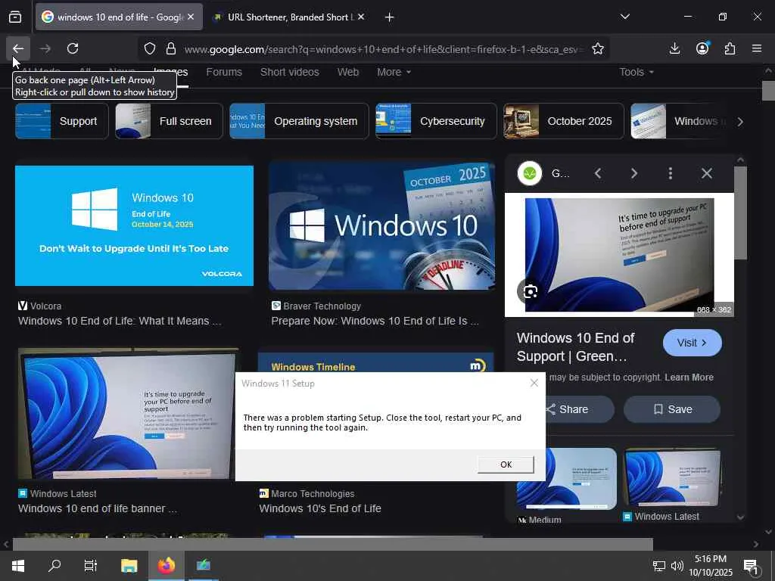The width and height of the screenshot is (775, 581).
Task: Open File Explorer from the taskbar
Action: (x=129, y=565)
